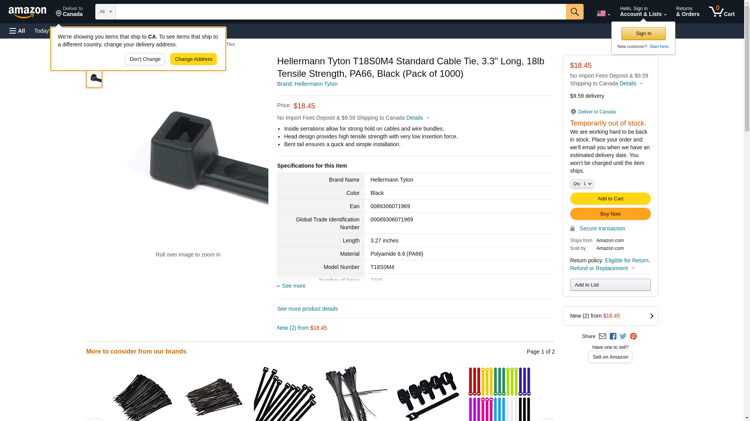Open the All hamburger menu
This screenshot has height=421, width=750.
(17, 31)
